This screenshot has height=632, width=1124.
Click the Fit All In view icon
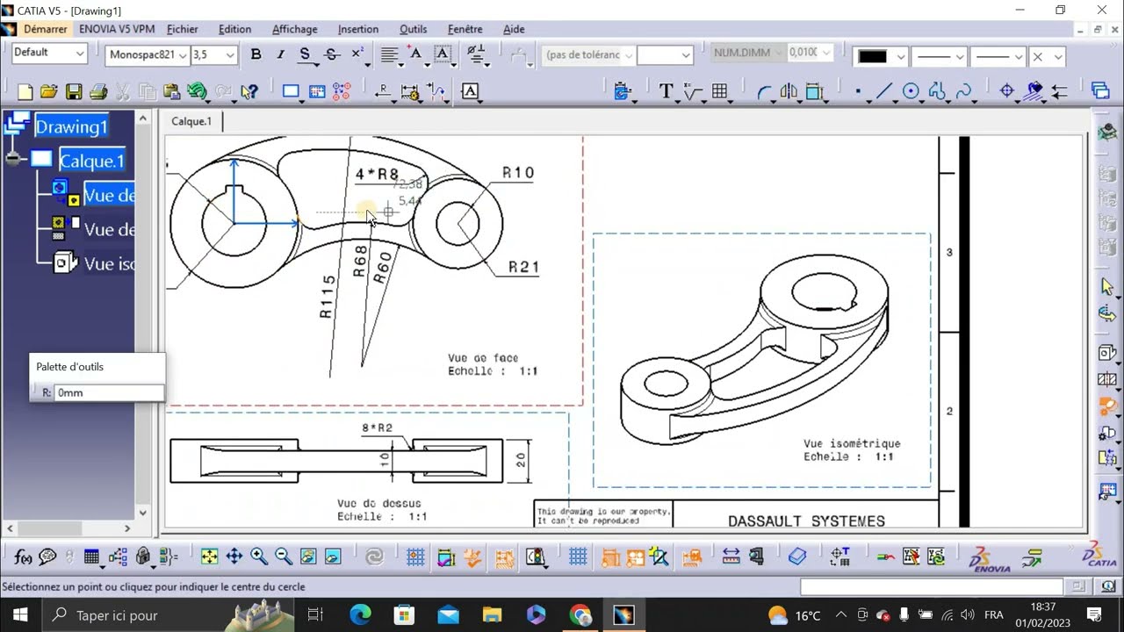pyautogui.click(x=209, y=556)
